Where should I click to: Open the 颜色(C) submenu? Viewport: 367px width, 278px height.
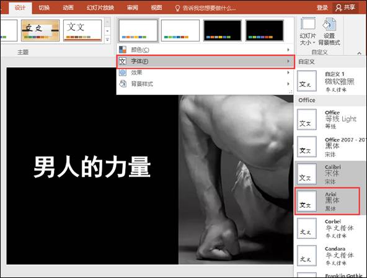tap(205, 50)
